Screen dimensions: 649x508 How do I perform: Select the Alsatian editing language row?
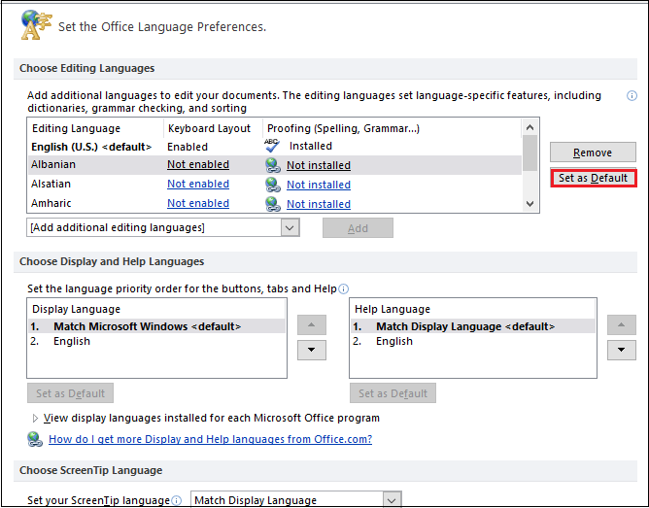pyautogui.click(x=274, y=185)
